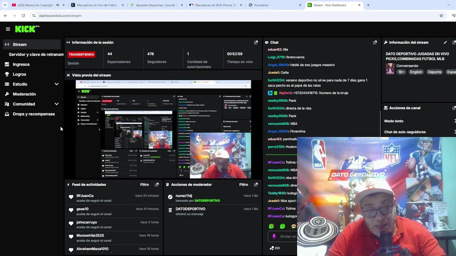Pop out the Feed de actividades panel
This screenshot has width=456, height=256.
(x=157, y=185)
